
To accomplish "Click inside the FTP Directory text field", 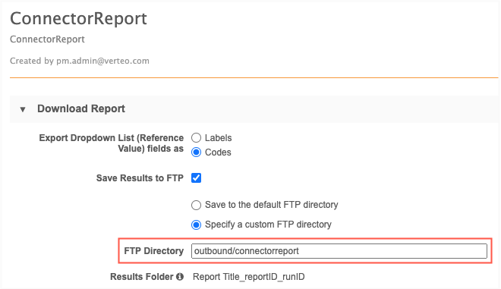I will (339, 251).
